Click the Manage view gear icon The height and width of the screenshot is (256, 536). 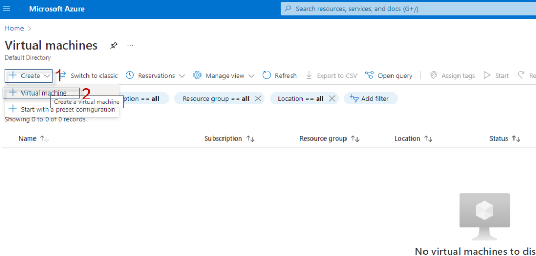pyautogui.click(x=197, y=75)
